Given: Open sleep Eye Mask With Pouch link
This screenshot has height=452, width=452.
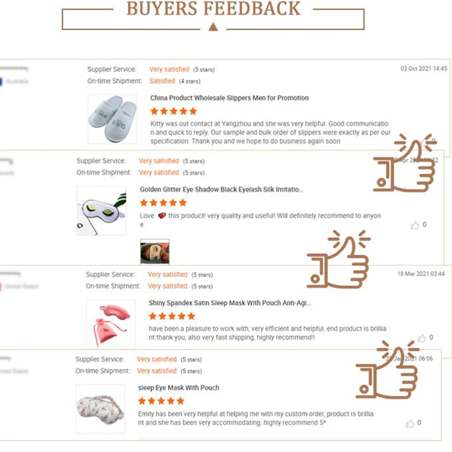Looking at the screenshot, I should coord(178,387).
